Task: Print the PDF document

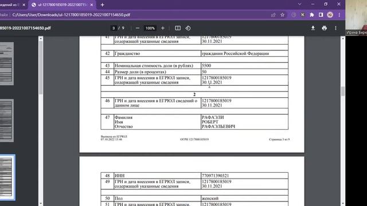Action: point(324,28)
